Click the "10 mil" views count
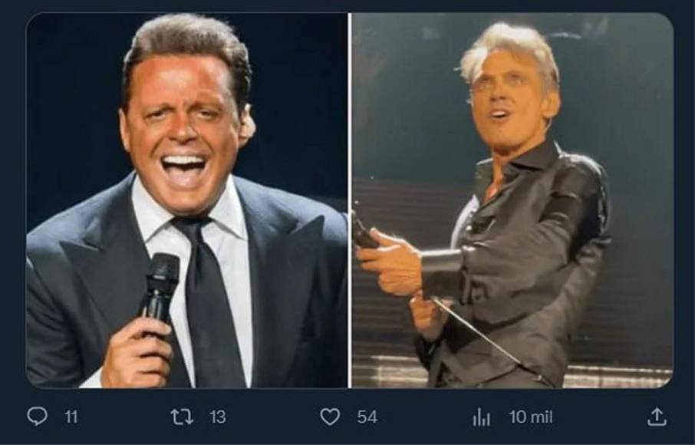The height and width of the screenshot is (445, 695). click(530, 417)
